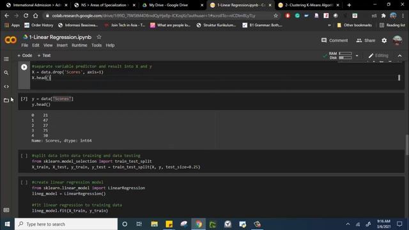Open the Windows notification center
The height and width of the screenshot is (230, 409).
point(399,224)
